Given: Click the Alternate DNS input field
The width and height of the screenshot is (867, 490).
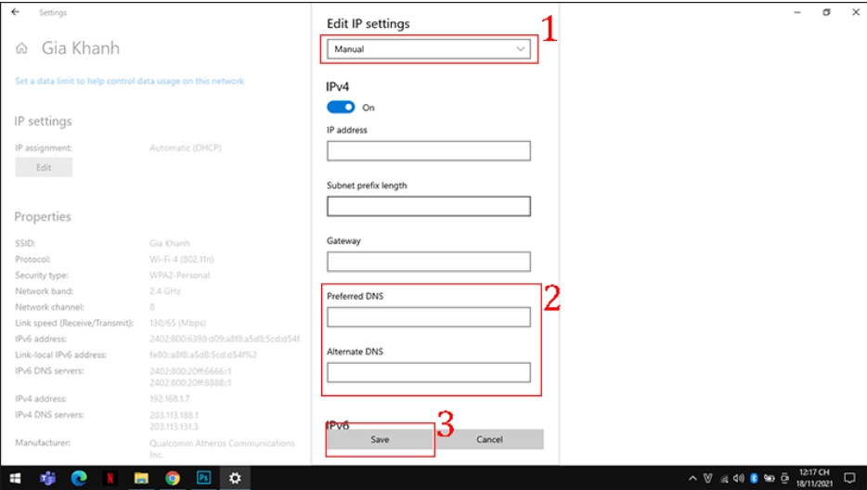Looking at the screenshot, I should tap(429, 372).
